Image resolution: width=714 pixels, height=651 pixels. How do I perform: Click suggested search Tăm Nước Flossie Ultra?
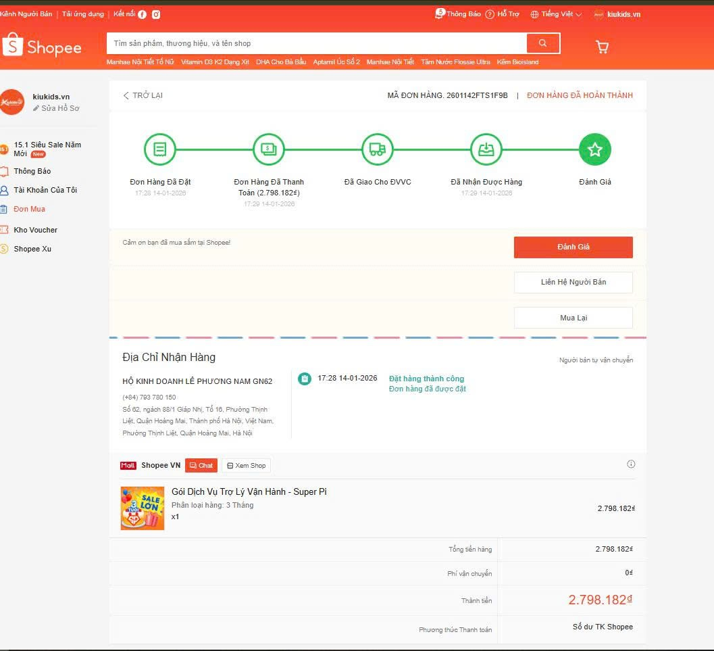click(455, 62)
